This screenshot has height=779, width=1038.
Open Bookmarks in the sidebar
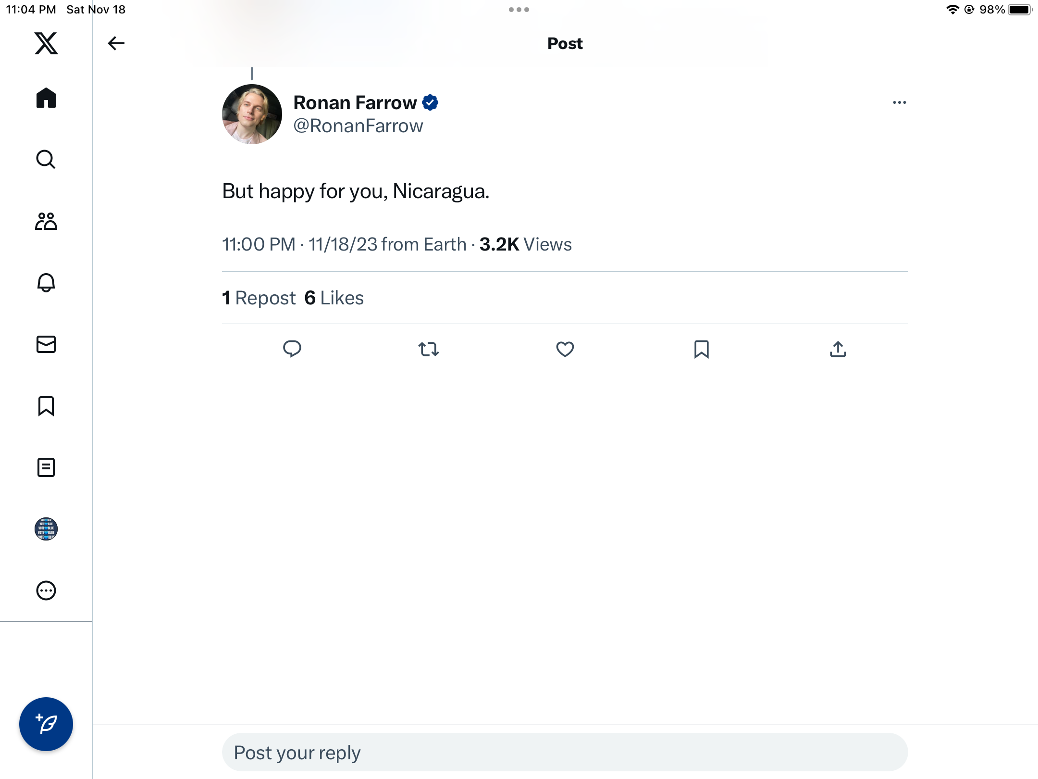point(46,406)
